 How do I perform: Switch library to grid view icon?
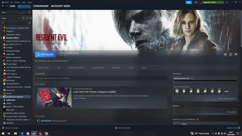point(29,12)
